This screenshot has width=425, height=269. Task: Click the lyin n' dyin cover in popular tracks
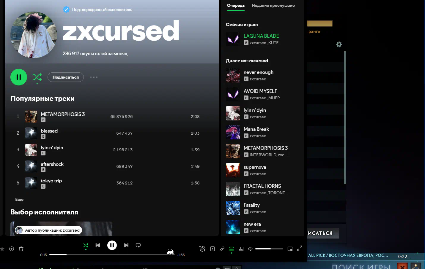click(x=31, y=150)
